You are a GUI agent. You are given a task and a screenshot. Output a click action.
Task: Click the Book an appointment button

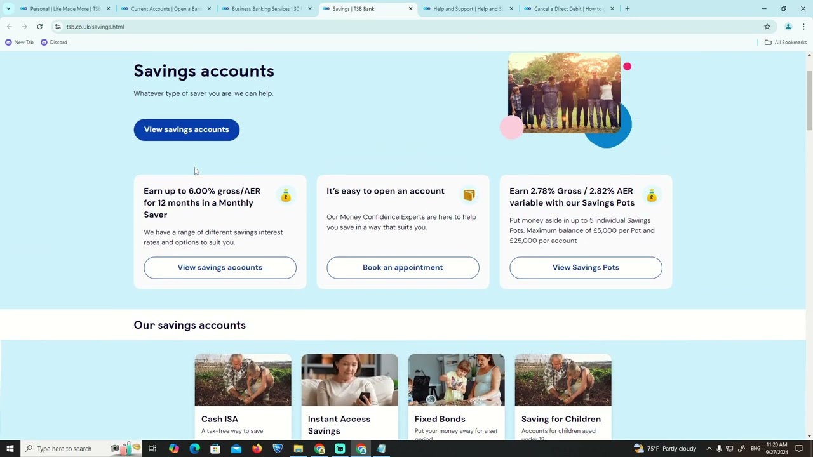coord(403,267)
